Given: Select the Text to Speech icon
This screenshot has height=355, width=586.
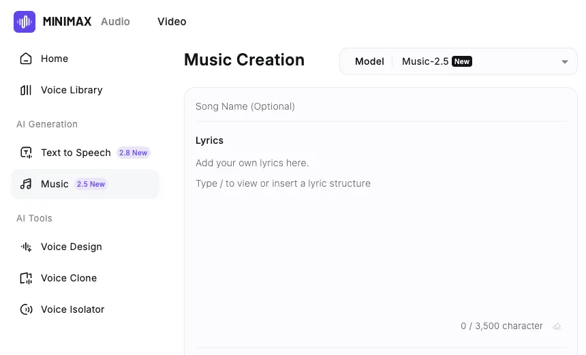Looking at the screenshot, I should [x=26, y=153].
